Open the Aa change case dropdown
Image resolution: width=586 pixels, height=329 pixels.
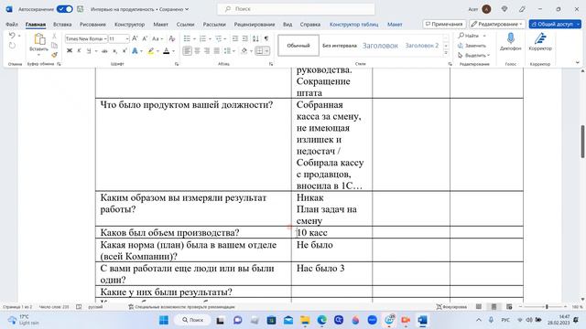pyautogui.click(x=157, y=38)
